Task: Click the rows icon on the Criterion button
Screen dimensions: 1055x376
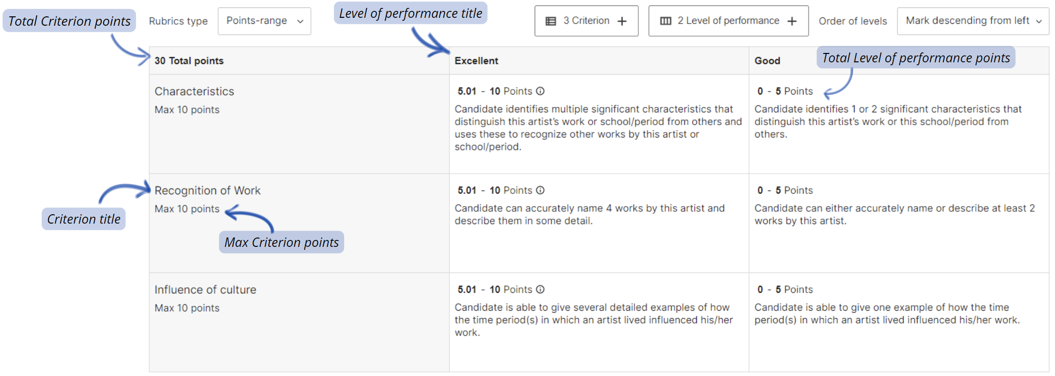Action: tap(551, 21)
